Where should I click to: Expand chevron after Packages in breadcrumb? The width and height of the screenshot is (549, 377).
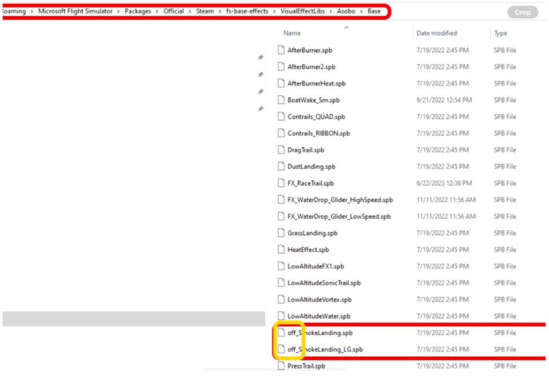click(157, 12)
